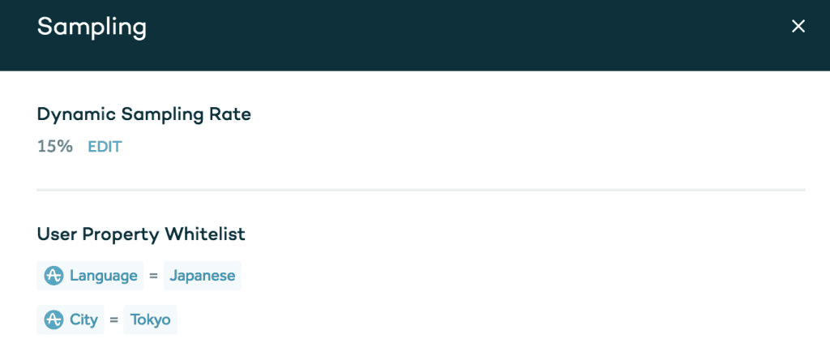Click the 15% sampling rate value
This screenshot has height=343, width=830.
click(54, 147)
